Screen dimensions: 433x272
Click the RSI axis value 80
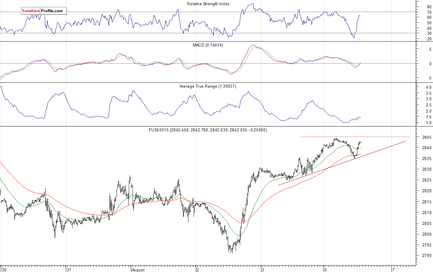[429, 7]
